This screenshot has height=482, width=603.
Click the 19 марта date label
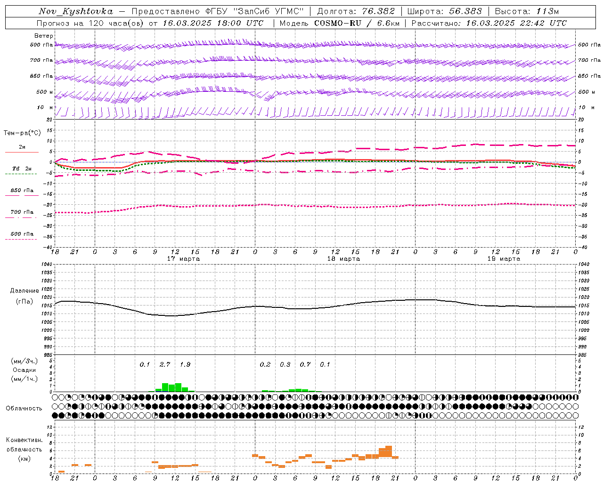click(504, 259)
